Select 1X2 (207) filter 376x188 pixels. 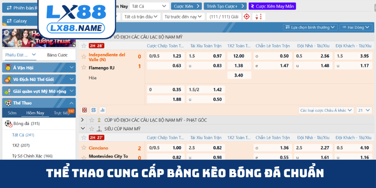21,145
